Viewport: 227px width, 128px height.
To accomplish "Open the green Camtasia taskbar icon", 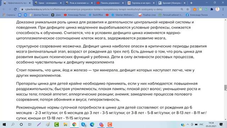I will point(56,124).
